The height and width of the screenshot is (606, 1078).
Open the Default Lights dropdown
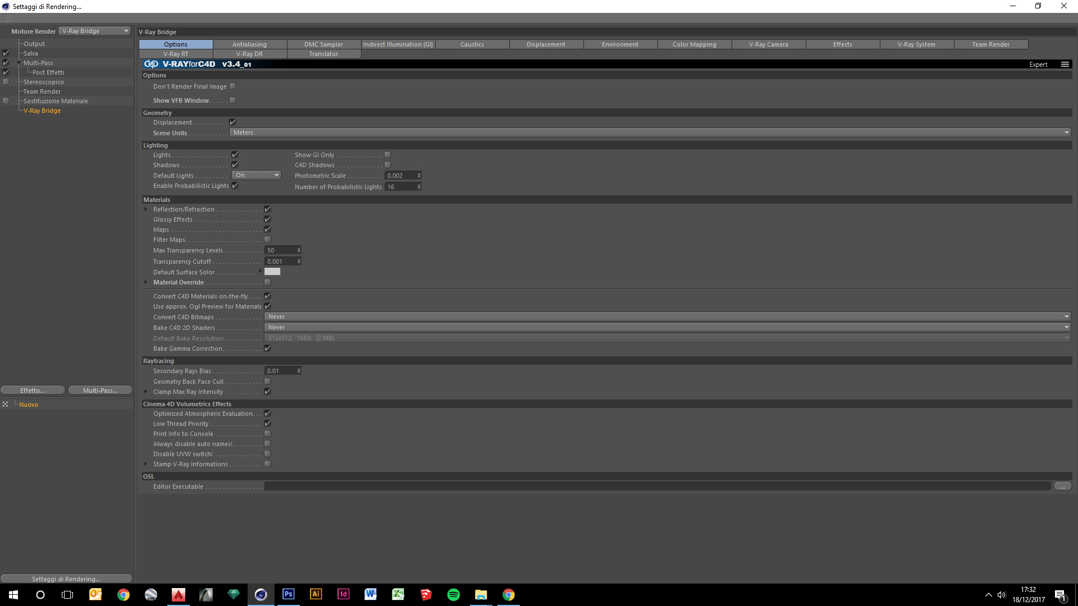click(x=256, y=176)
